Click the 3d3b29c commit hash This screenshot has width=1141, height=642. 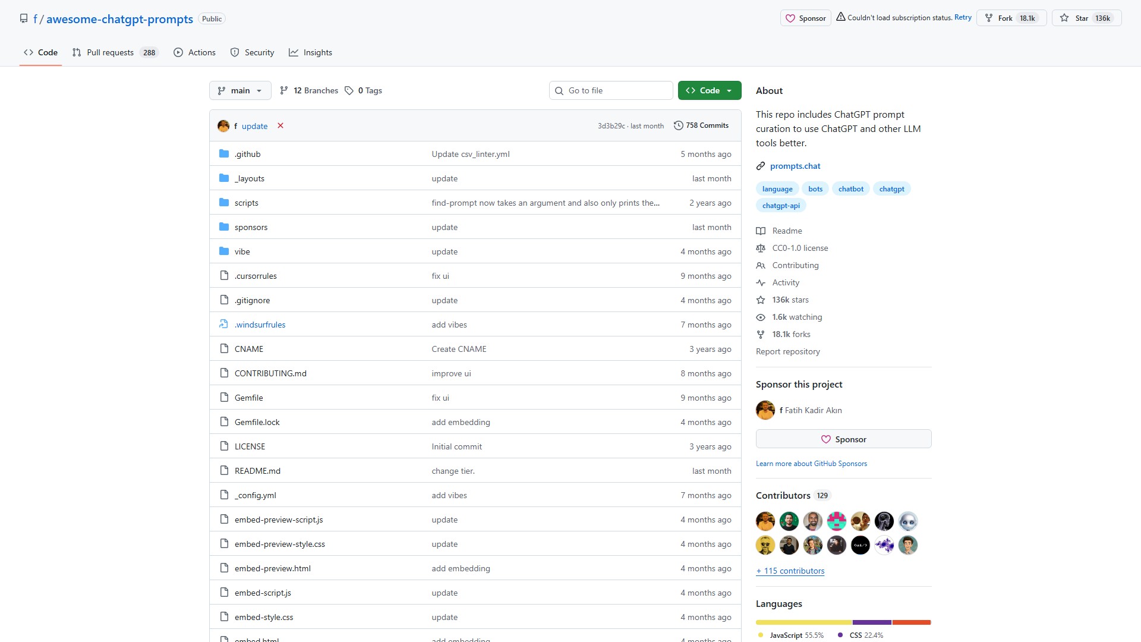point(611,126)
